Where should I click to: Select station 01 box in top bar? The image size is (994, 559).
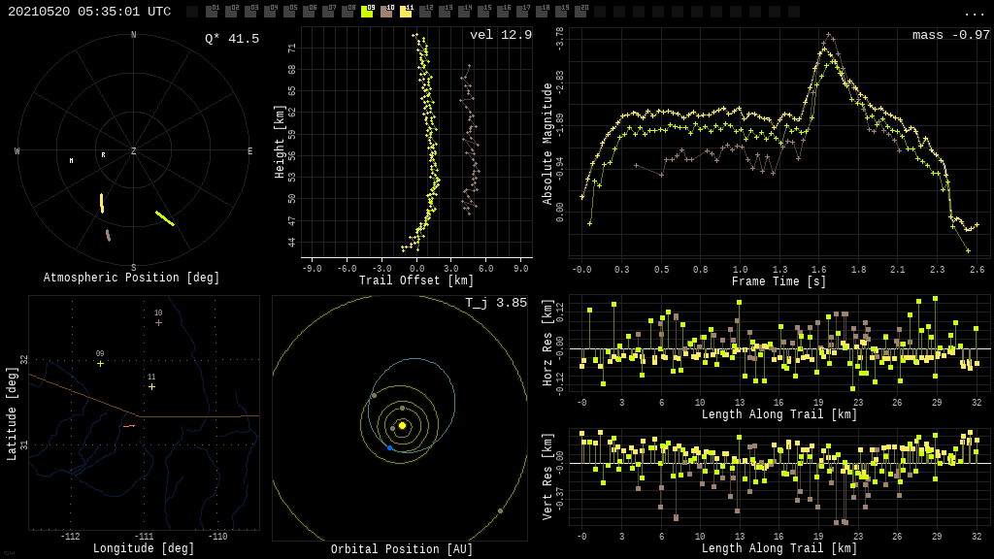click(x=212, y=12)
